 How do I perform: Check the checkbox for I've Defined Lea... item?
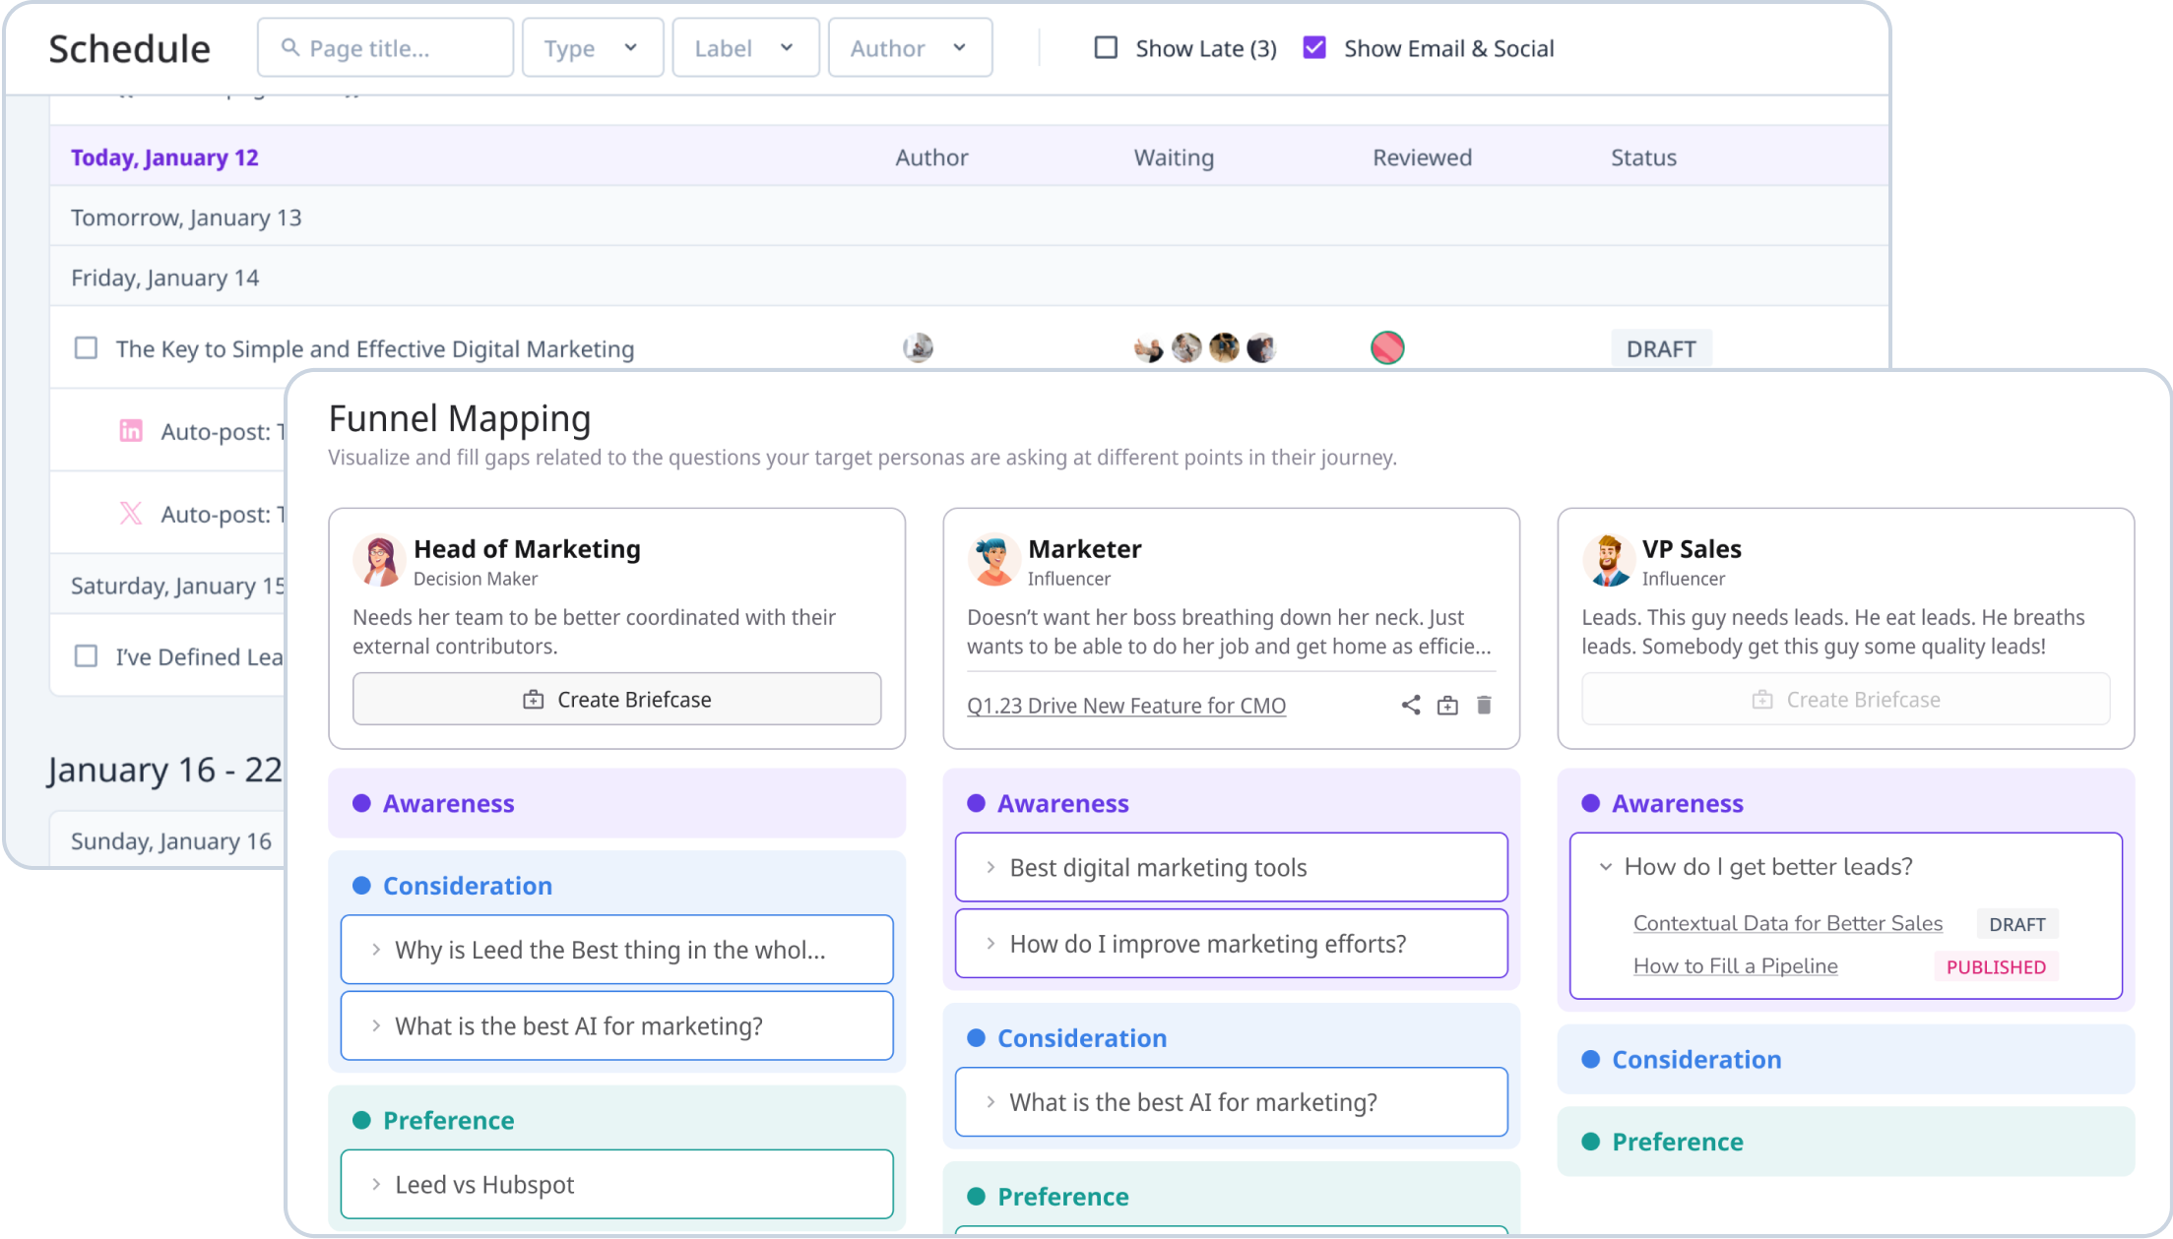[x=85, y=656]
